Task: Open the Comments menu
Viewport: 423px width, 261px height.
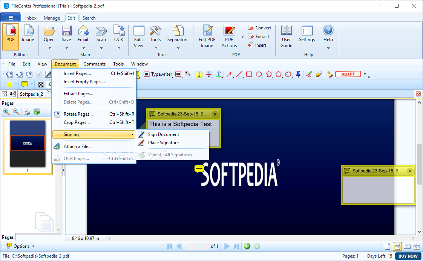Action: [94, 64]
